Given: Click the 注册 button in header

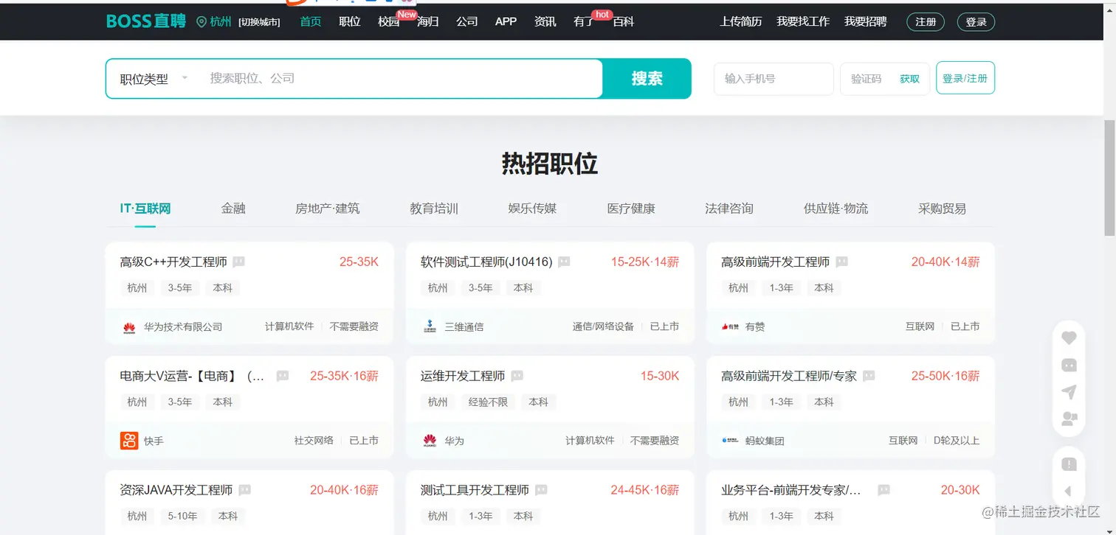Looking at the screenshot, I should (926, 22).
